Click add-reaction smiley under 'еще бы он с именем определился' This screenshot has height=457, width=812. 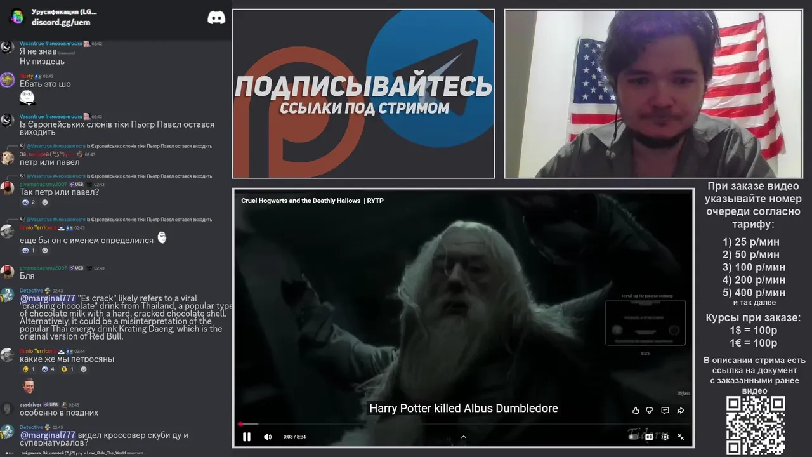coord(44,251)
